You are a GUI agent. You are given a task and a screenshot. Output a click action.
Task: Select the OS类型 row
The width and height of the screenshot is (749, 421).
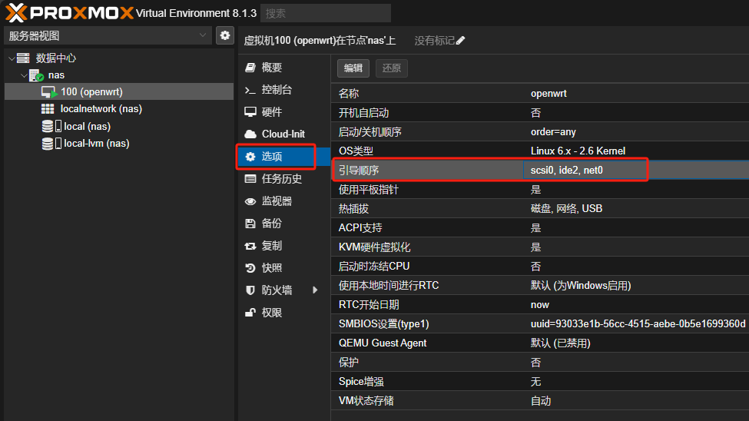click(540, 151)
